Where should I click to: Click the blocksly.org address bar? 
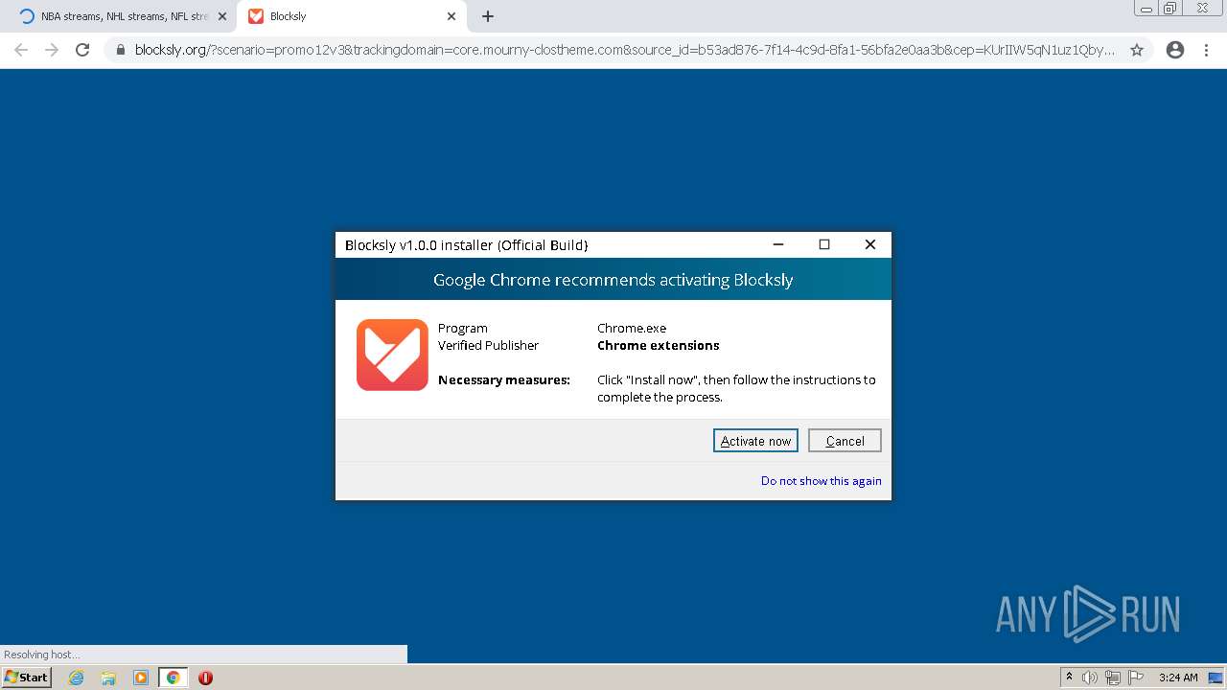click(x=625, y=50)
